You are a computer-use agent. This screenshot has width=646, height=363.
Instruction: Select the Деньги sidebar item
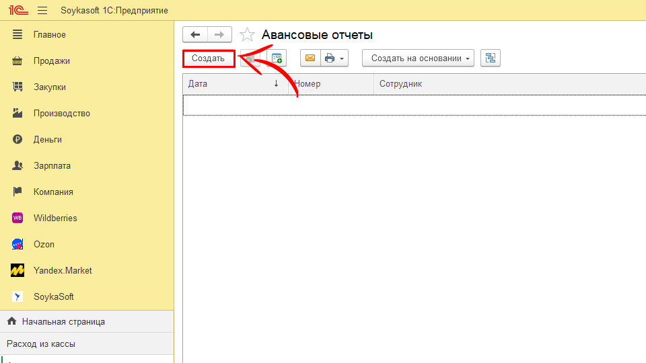pos(48,139)
